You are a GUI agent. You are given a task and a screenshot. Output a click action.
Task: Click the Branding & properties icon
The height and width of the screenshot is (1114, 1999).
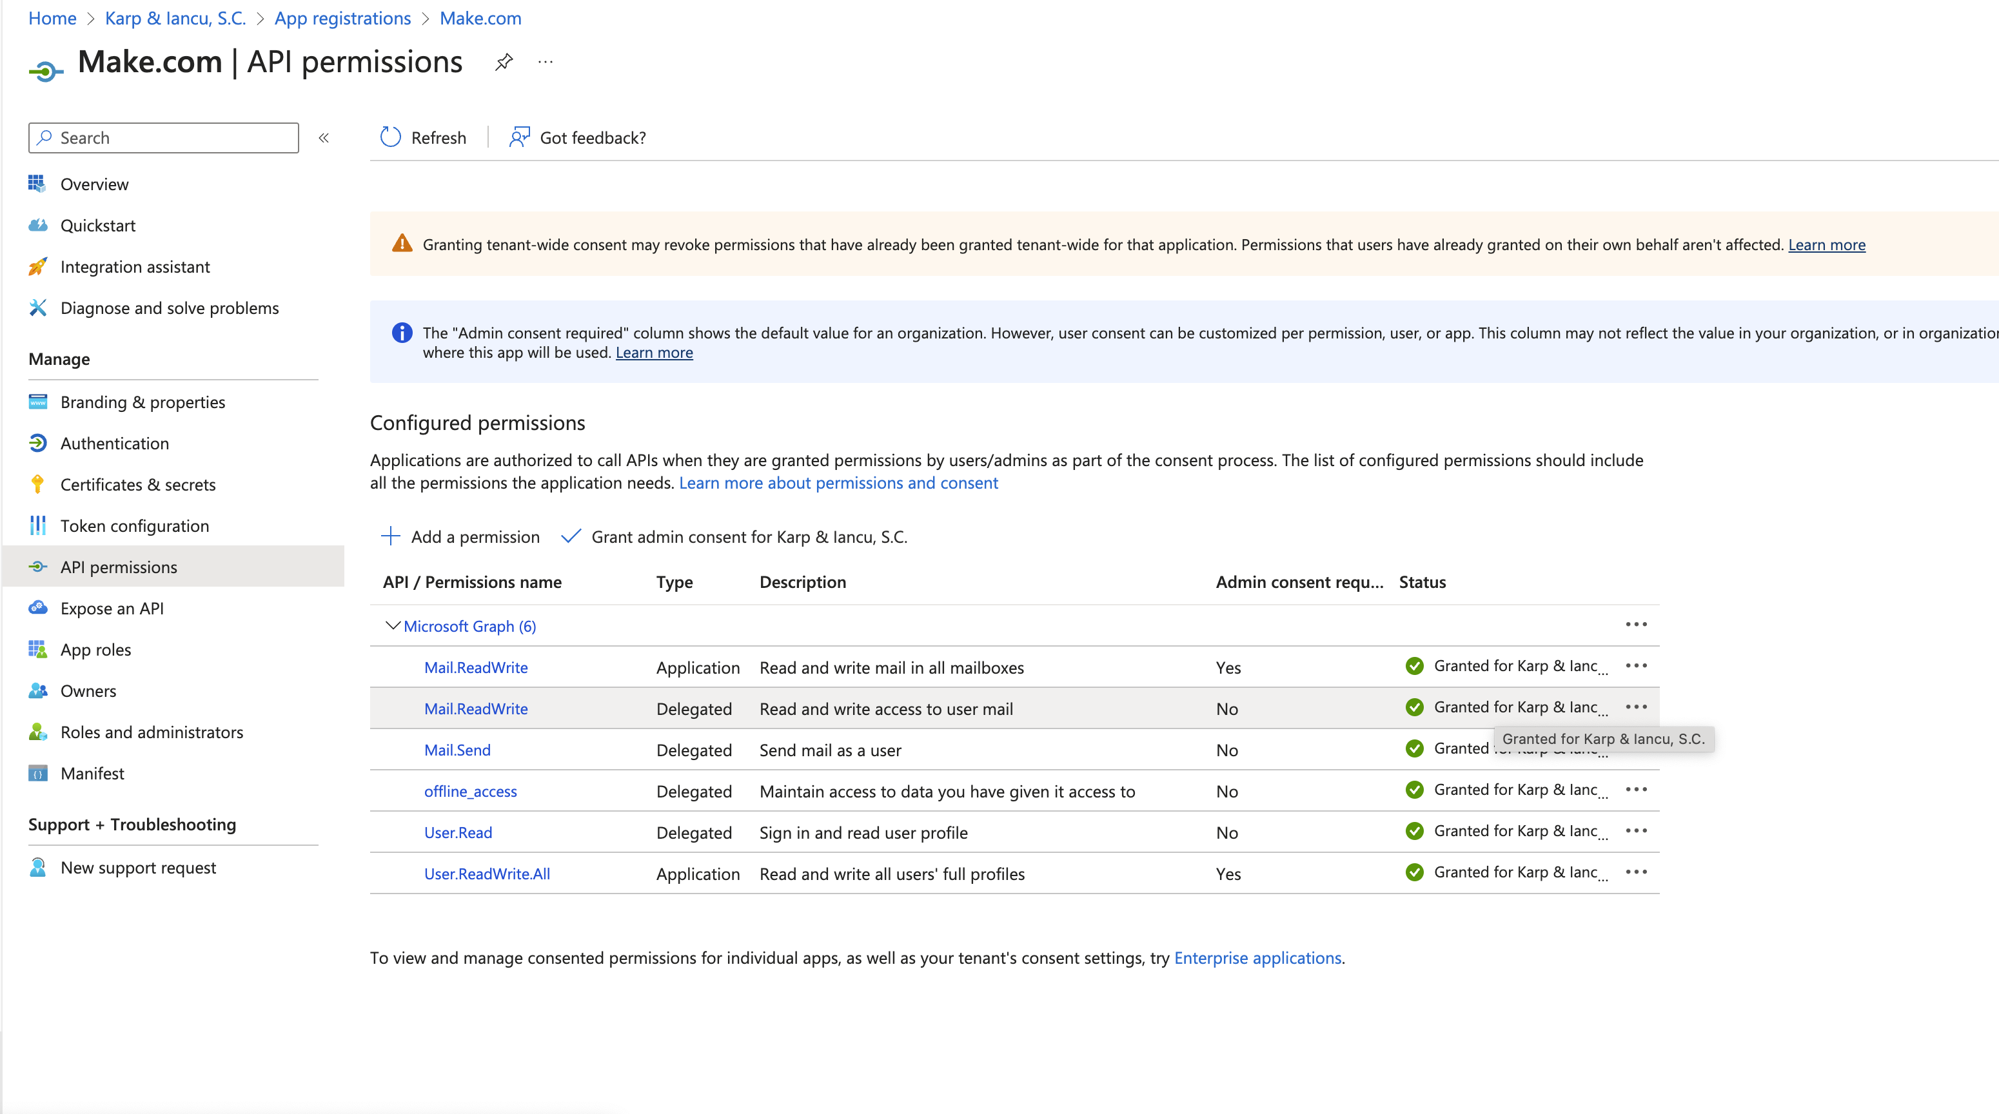tap(37, 401)
